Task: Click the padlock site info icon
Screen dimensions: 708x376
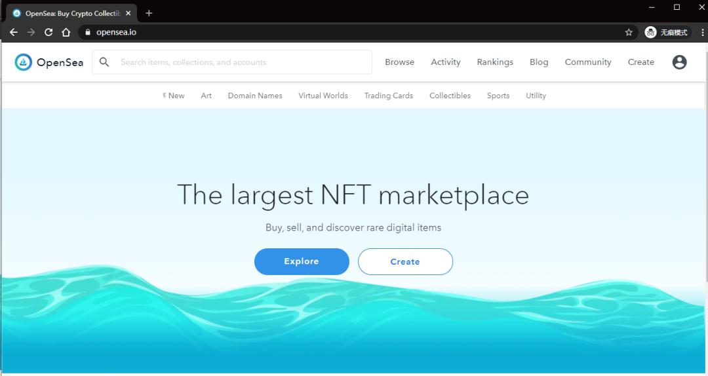Action: pyautogui.click(x=88, y=32)
